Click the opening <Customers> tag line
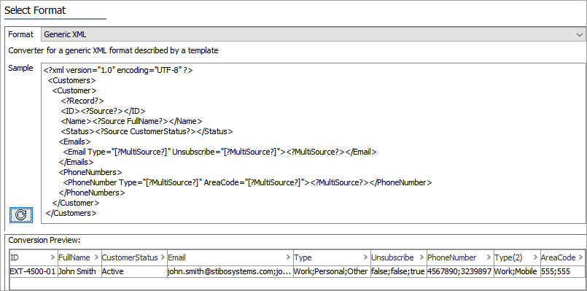 (x=72, y=80)
